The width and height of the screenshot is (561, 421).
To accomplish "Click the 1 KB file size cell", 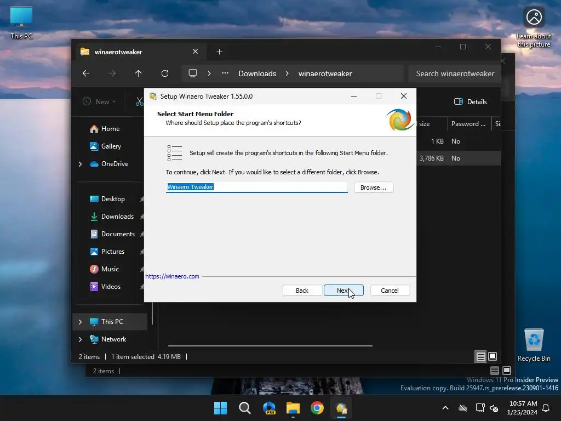I will 437,141.
